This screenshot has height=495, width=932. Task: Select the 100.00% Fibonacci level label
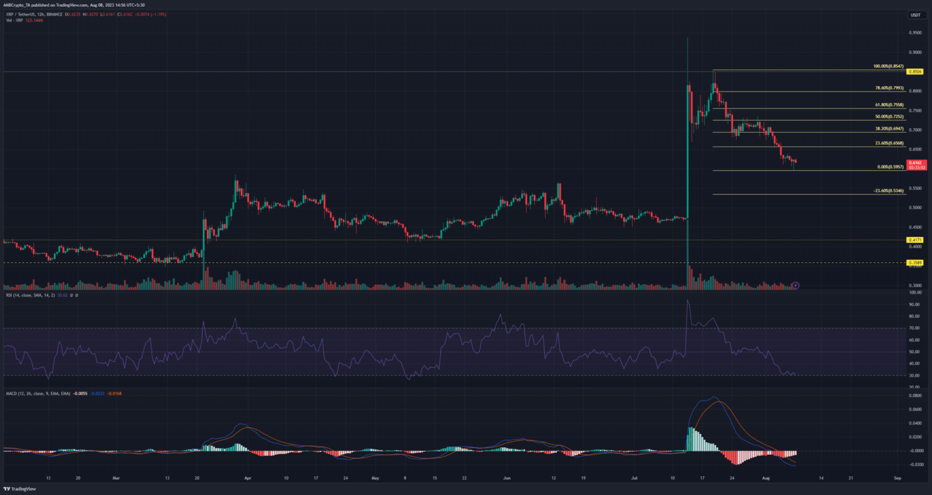(x=888, y=67)
